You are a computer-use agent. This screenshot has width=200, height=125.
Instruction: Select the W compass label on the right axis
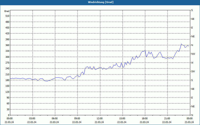tap(192, 63)
